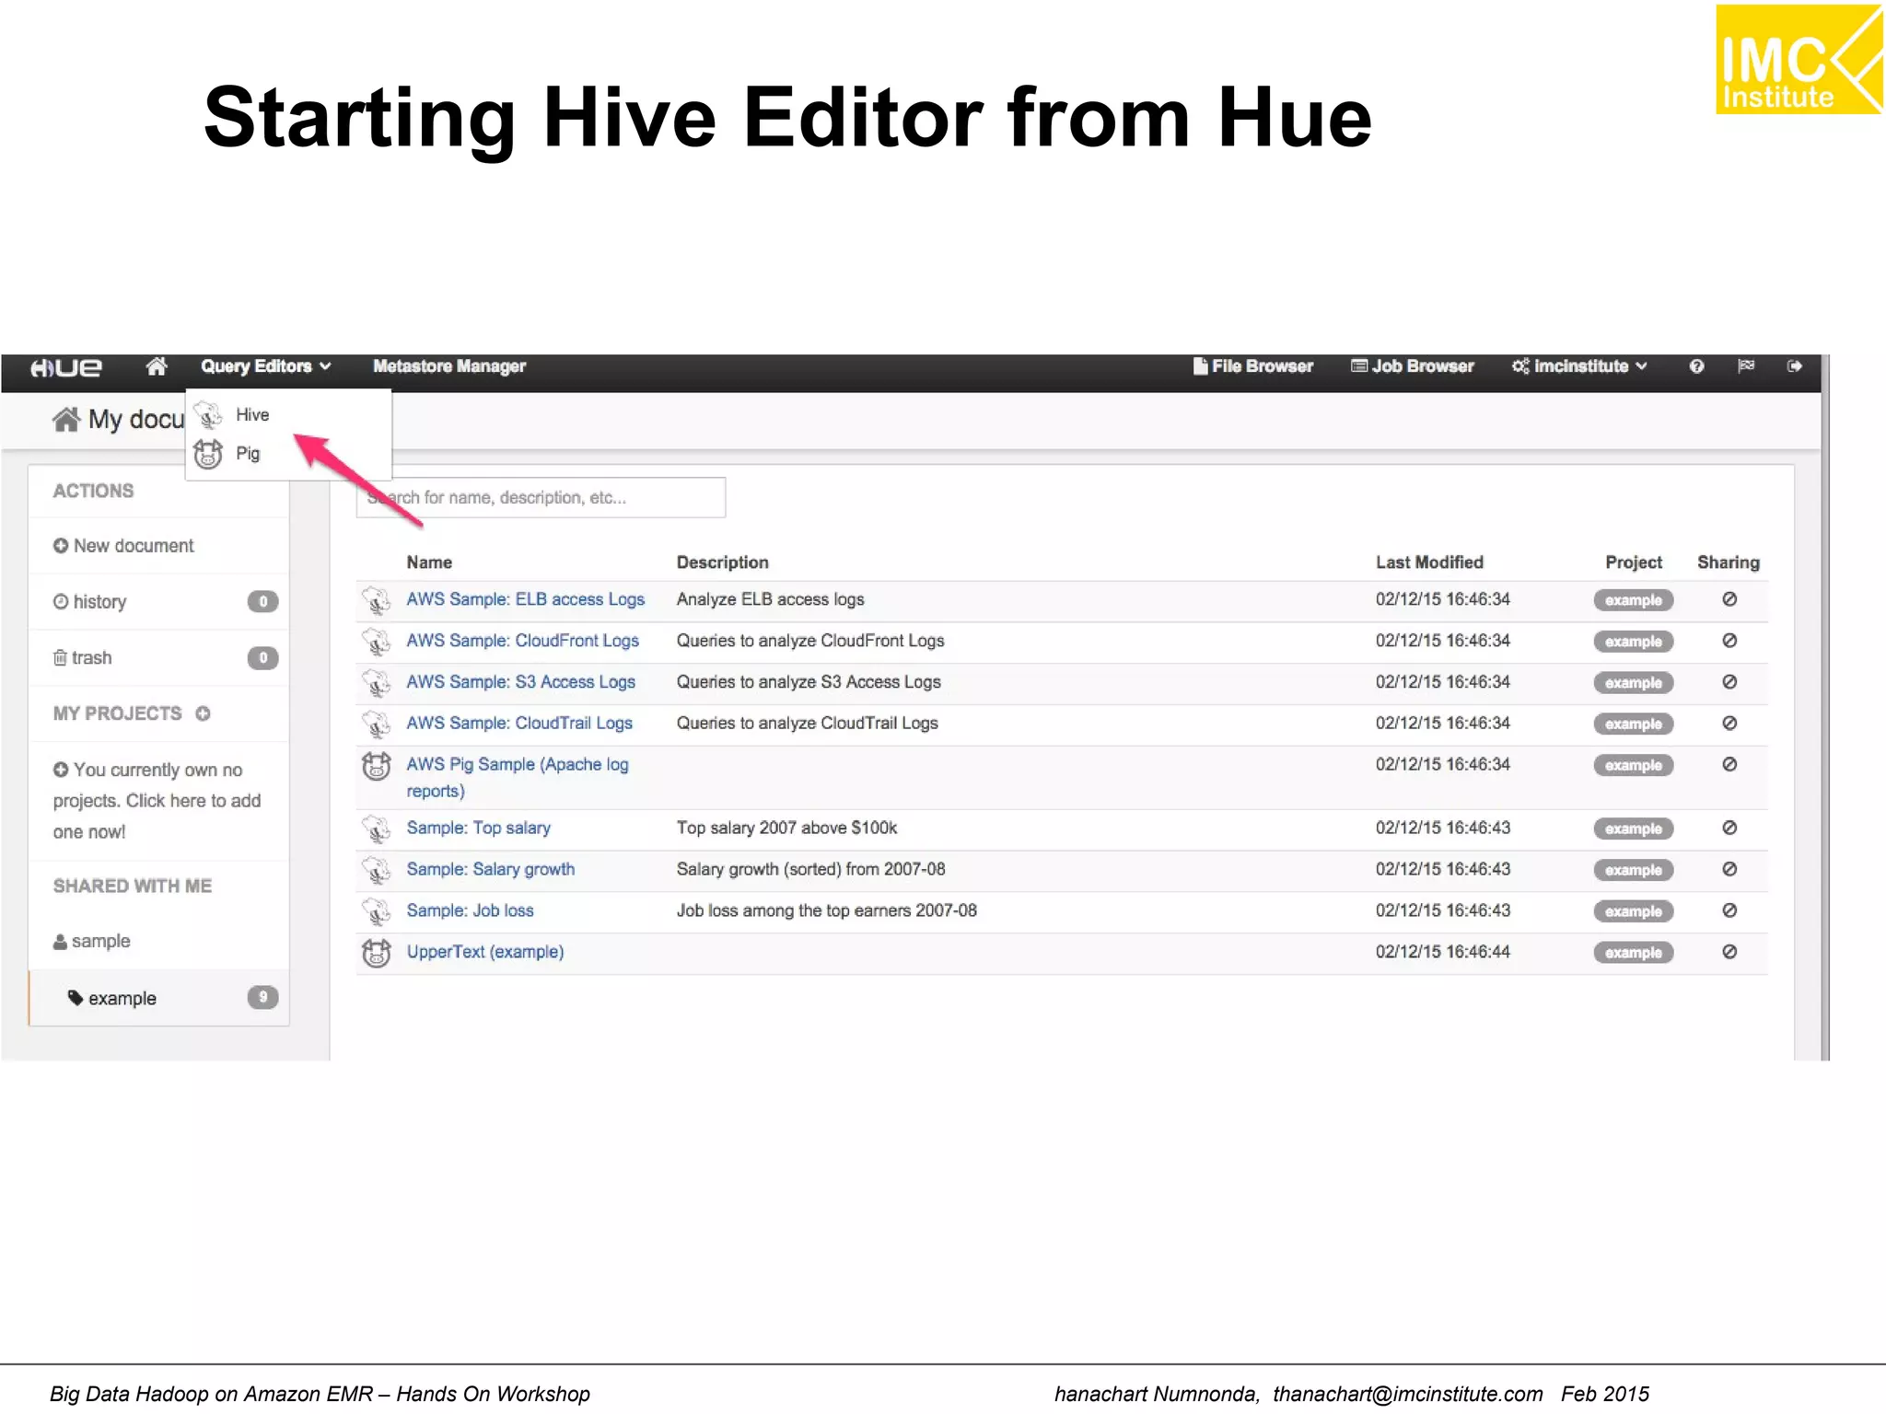Click the help question mark icon

coord(1696,366)
